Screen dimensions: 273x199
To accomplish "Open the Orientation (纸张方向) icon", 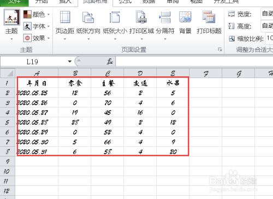I will [x=88, y=17].
